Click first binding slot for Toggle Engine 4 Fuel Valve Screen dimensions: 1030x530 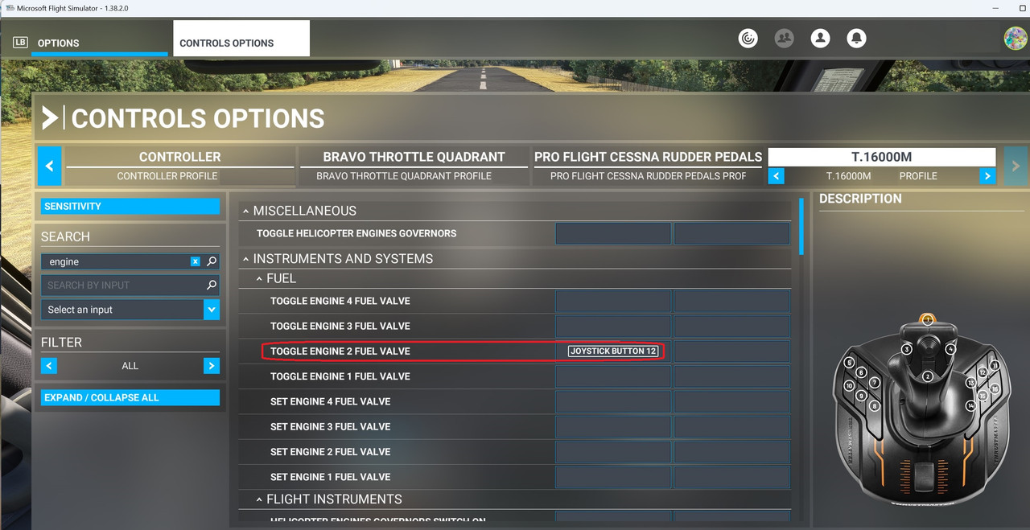(x=613, y=301)
